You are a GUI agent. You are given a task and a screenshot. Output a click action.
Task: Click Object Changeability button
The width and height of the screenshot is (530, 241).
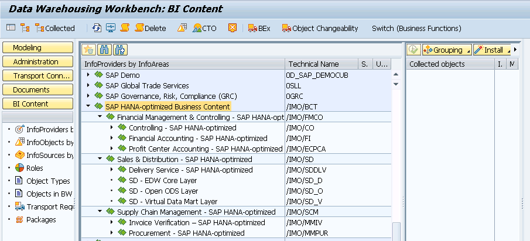320,28
